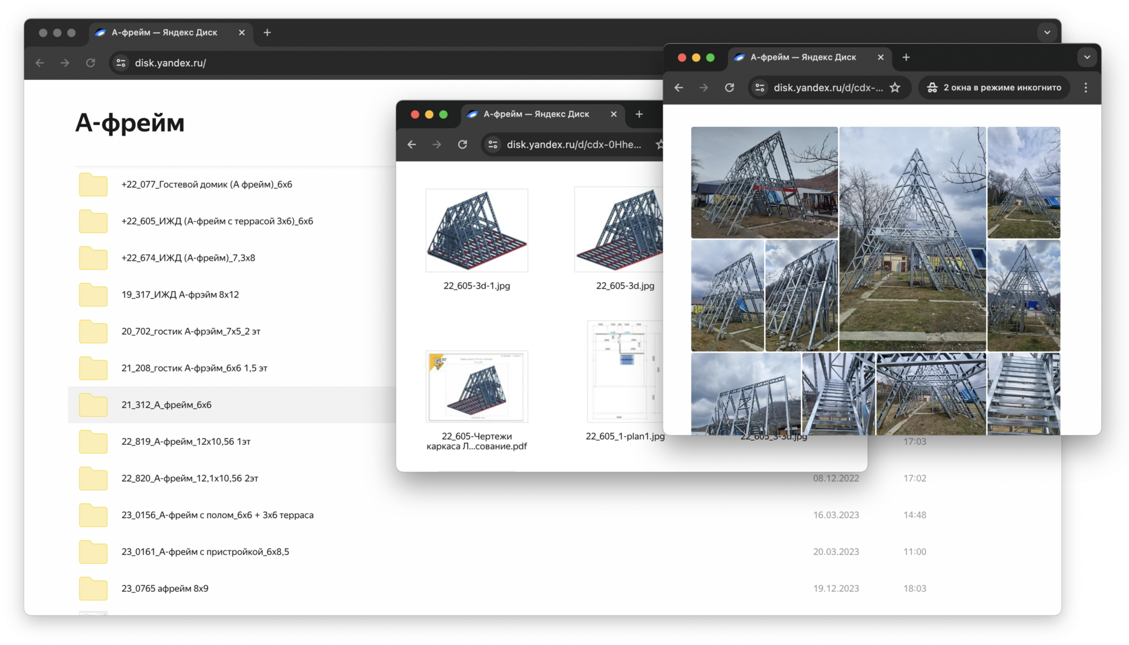The image size is (1129, 645).
Task: Click the forward arrow in the incognito photo window
Action: click(x=704, y=88)
